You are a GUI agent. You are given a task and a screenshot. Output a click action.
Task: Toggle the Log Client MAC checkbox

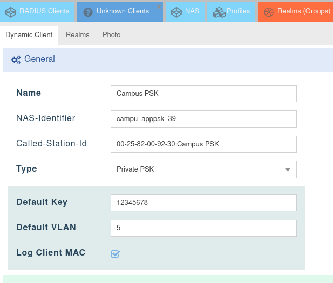(x=115, y=253)
